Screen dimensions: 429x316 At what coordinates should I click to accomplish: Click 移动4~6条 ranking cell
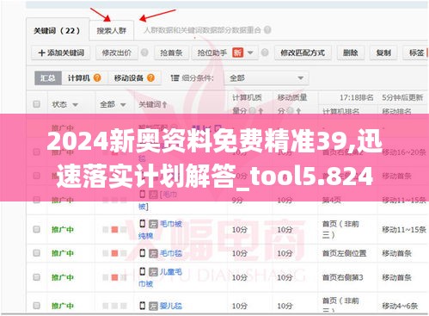(400, 306)
